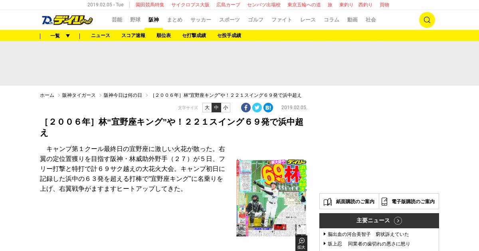
Task: Select the 阪神 tab
Action: point(154,20)
